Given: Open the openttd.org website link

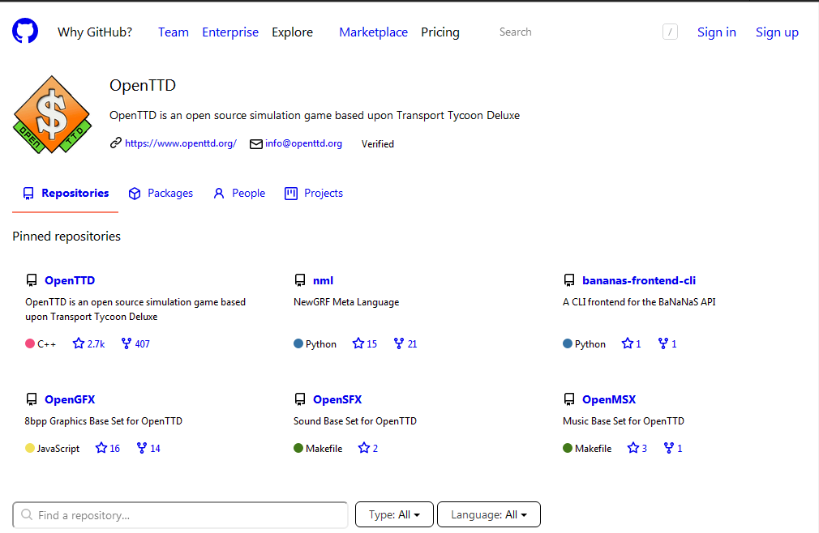Looking at the screenshot, I should [180, 143].
